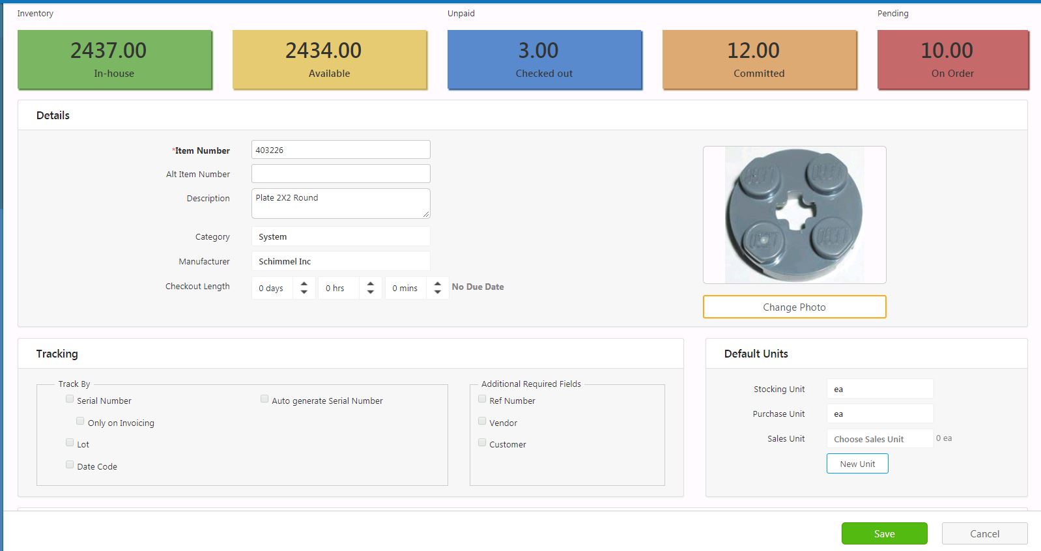The height and width of the screenshot is (551, 1041).
Task: Increase the checkout length minutes value
Action: tap(438, 283)
